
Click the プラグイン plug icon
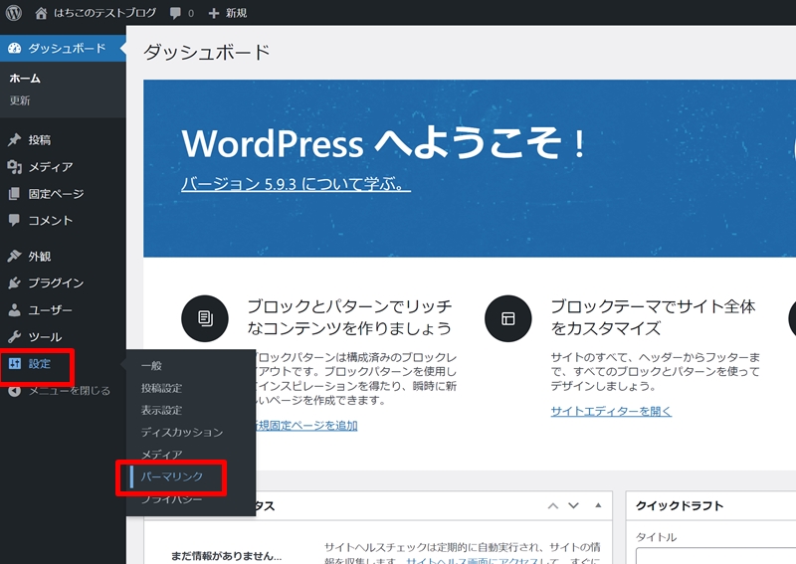pos(14,282)
